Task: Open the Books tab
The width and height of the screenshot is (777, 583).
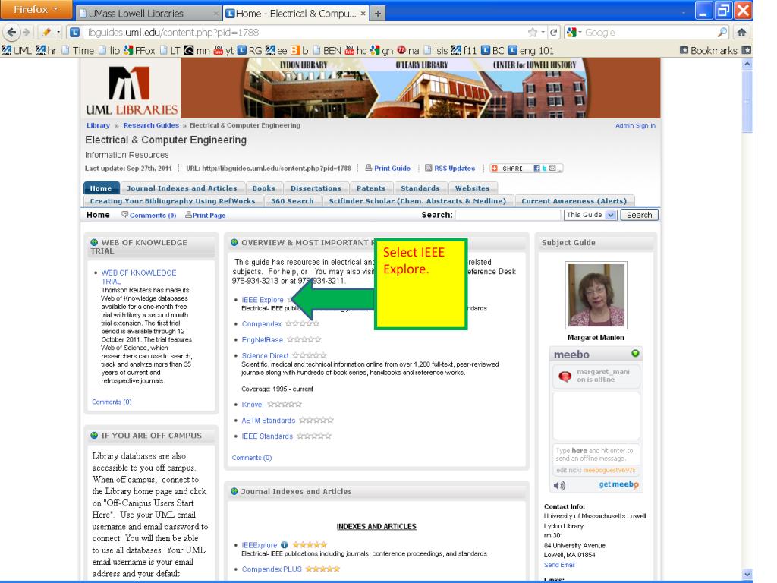Action: pyautogui.click(x=263, y=188)
